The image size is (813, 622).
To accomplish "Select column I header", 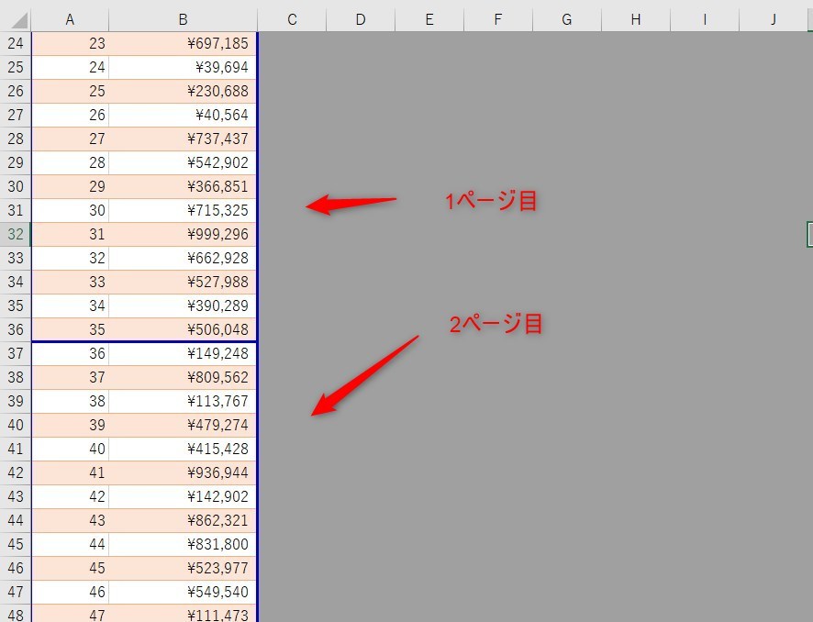I will click(705, 19).
